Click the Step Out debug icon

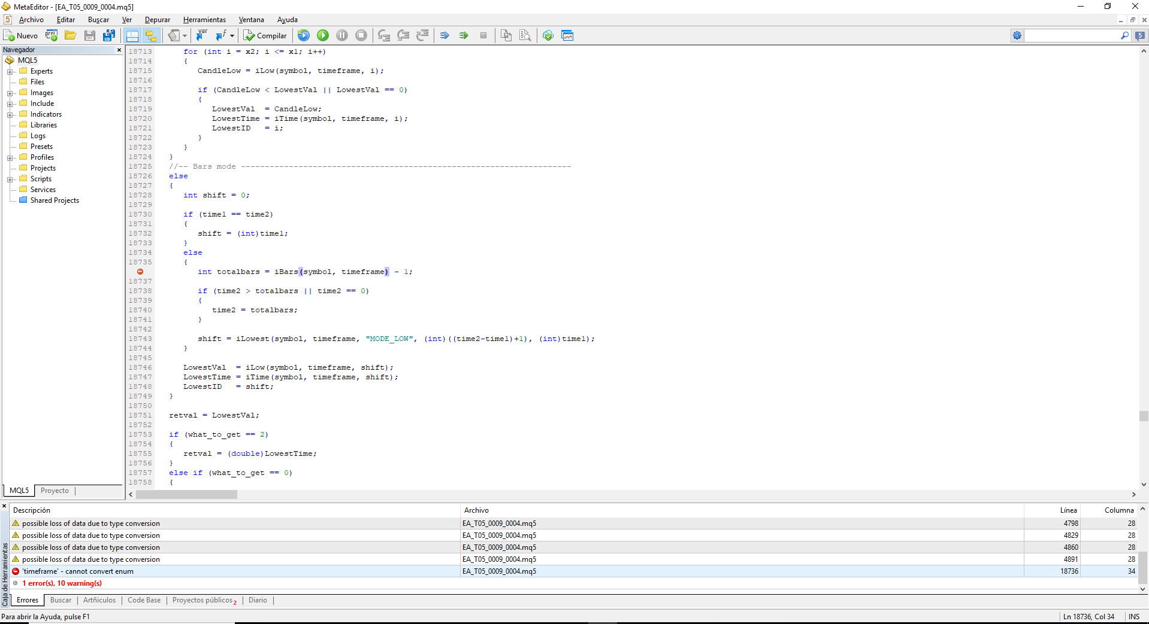[422, 36]
